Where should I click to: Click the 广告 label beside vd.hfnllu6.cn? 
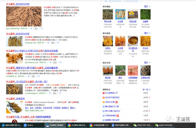[38, 76]
